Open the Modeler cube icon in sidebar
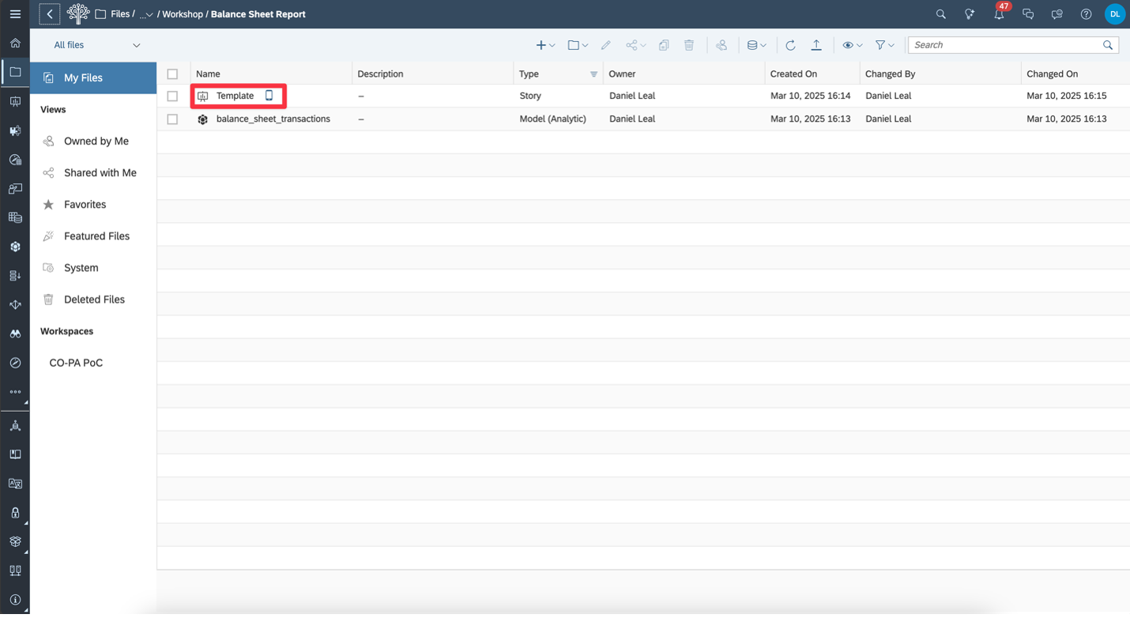This screenshot has width=1130, height=618. coord(15,247)
